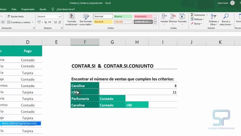Click the decrease decimals icon
This screenshot has width=241, height=136.
pos(60,22)
